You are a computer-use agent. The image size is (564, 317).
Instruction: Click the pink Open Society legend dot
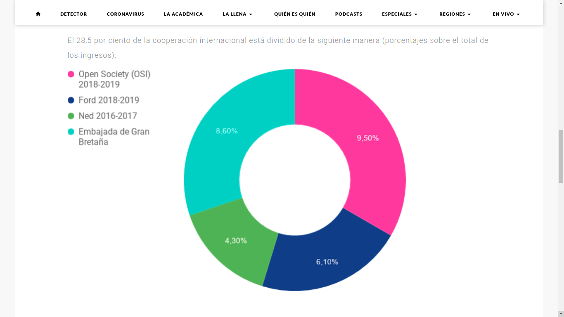click(71, 74)
